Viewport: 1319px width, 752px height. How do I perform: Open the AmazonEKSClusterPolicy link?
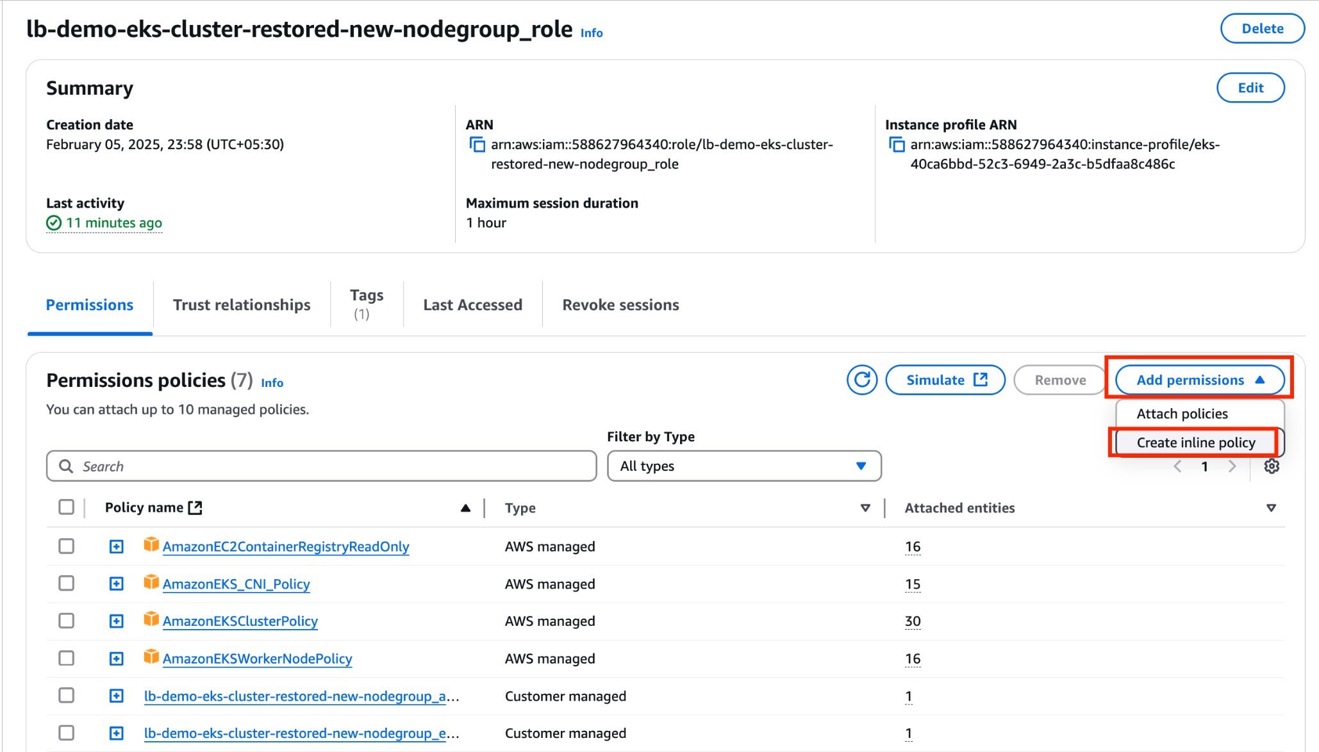[x=240, y=621]
